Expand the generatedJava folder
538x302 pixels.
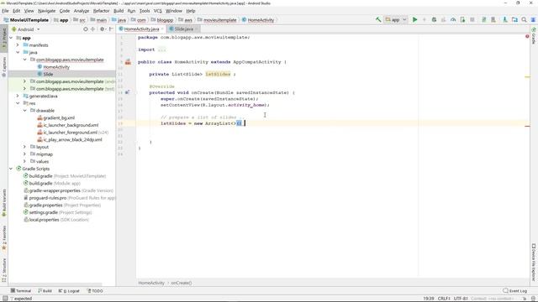pos(18,96)
